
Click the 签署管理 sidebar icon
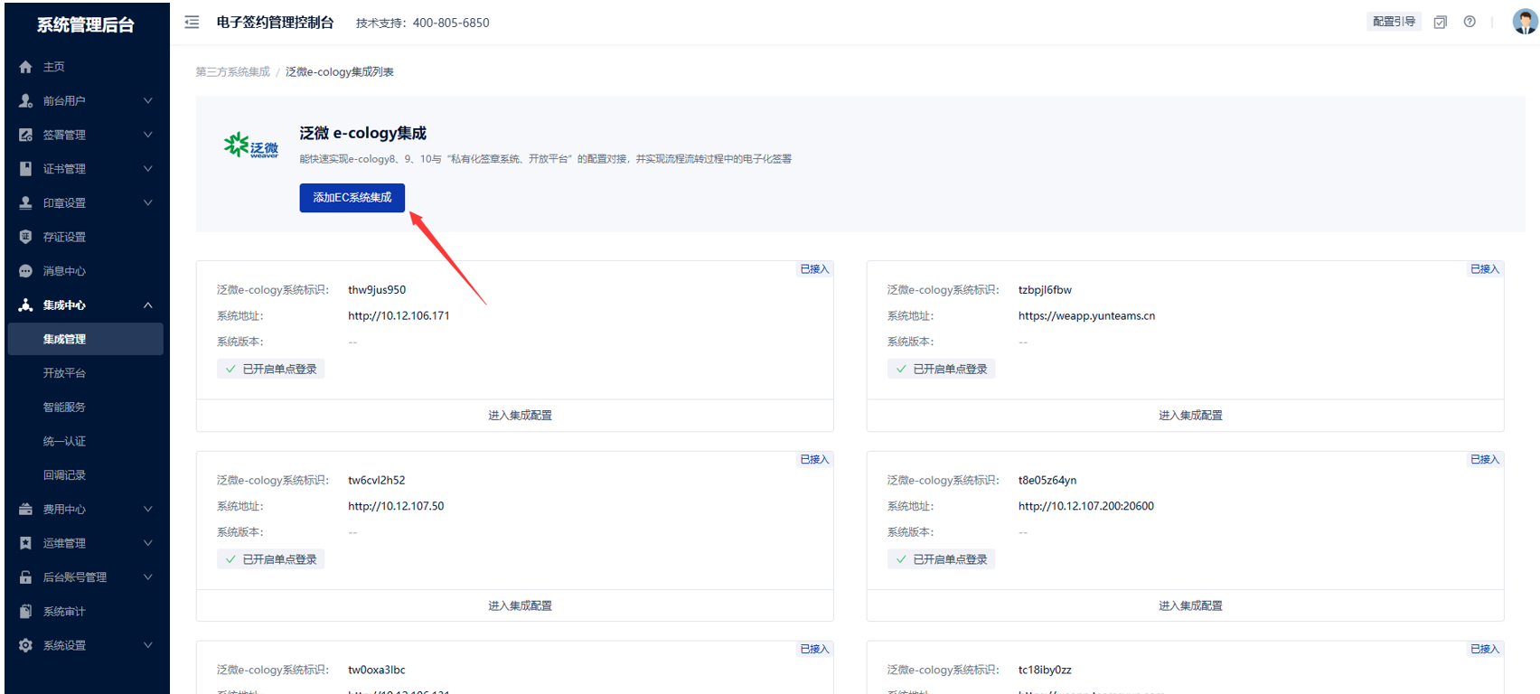click(x=25, y=135)
